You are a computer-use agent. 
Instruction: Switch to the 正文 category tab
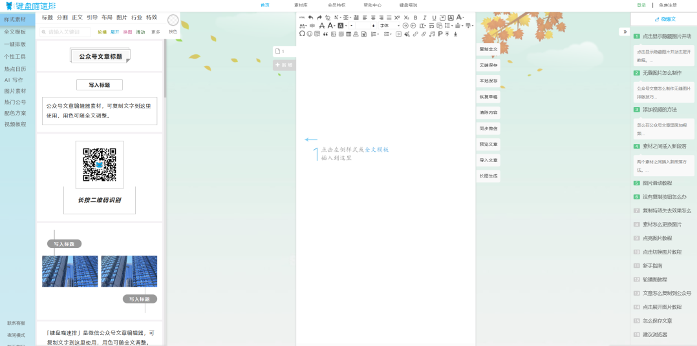click(x=78, y=17)
